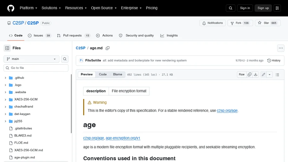The image size is (288, 162).
Task: Open the .github folder
Action: [x=19, y=78]
